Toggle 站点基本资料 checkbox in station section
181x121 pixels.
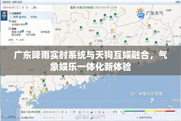(27, 24)
